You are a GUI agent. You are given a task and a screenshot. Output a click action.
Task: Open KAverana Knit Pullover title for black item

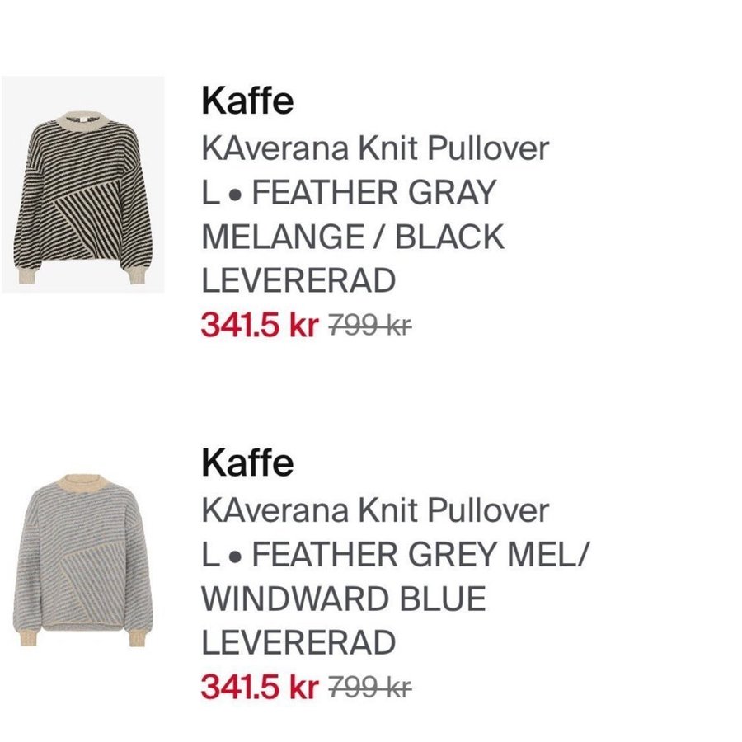[375, 149]
